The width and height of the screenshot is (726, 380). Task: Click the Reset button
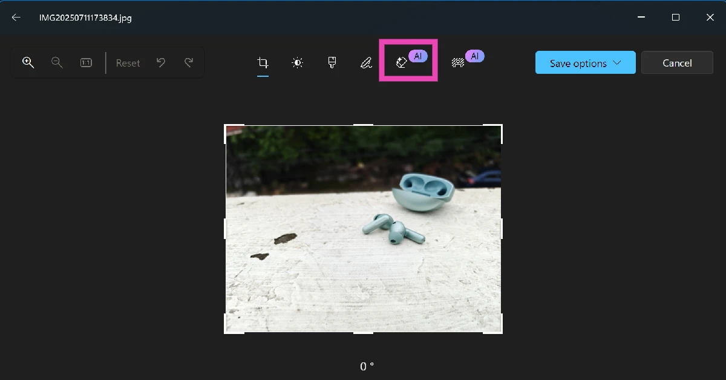[128, 63]
